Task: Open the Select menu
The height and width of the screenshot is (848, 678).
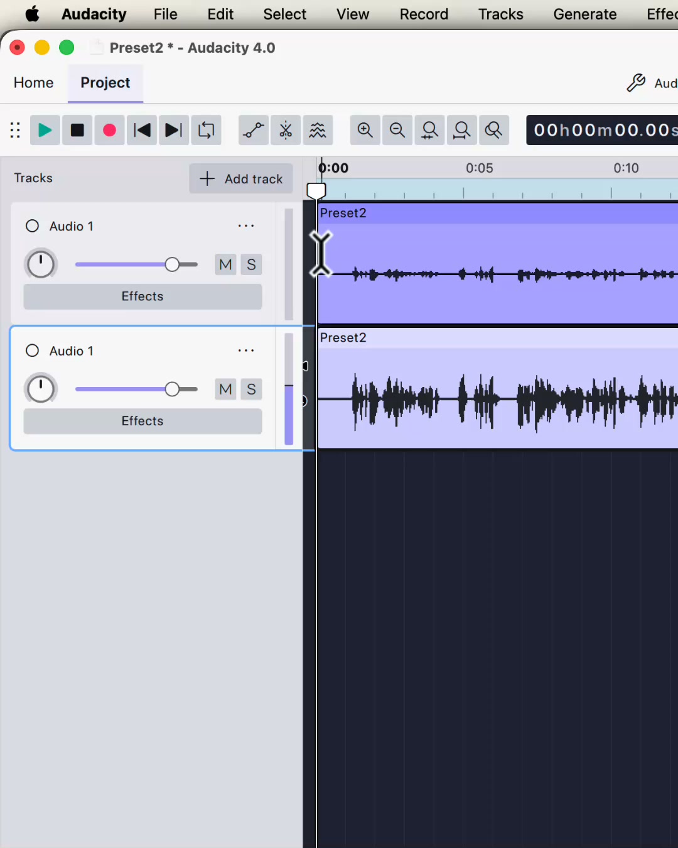Action: [x=285, y=14]
